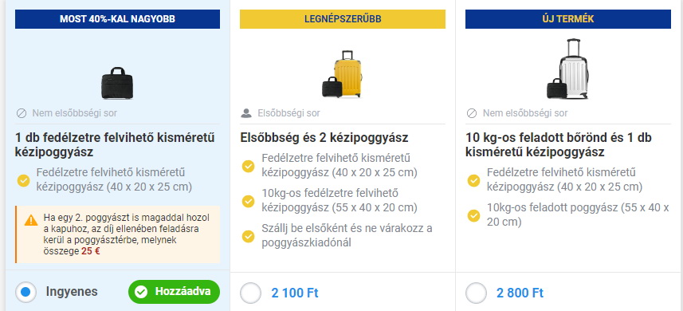Click the orange warning triangle icon
This screenshot has width=683, height=311.
[x=31, y=220]
